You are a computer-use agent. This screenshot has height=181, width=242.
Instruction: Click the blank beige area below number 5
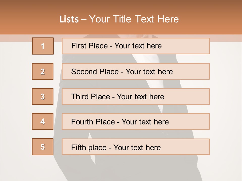pos(43,168)
